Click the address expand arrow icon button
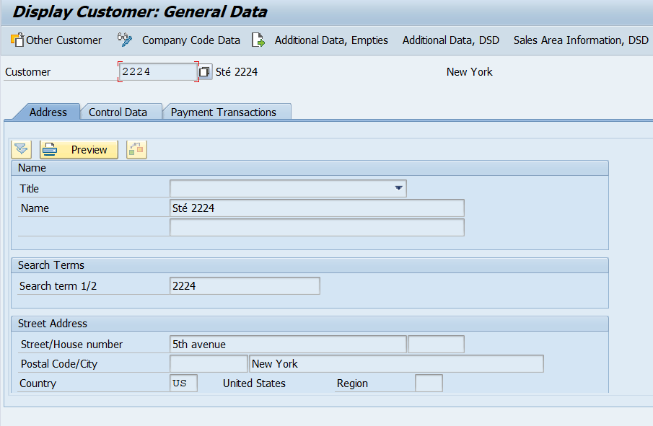 21,149
